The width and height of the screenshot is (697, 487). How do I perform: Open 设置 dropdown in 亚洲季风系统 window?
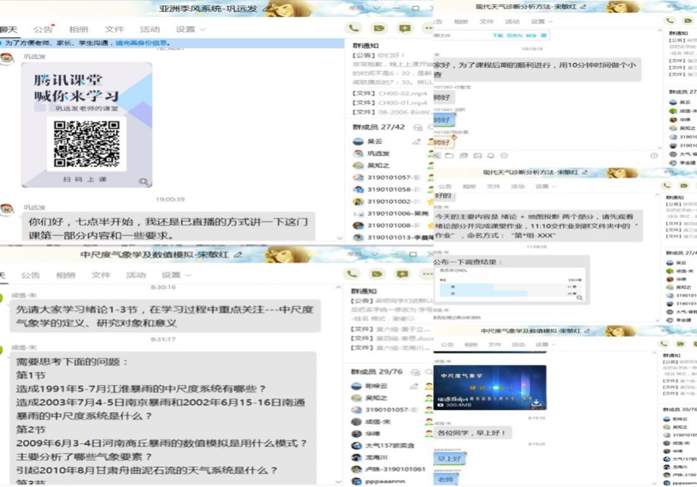(190, 29)
